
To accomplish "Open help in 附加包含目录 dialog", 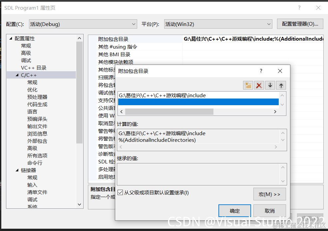I will coord(261,71).
